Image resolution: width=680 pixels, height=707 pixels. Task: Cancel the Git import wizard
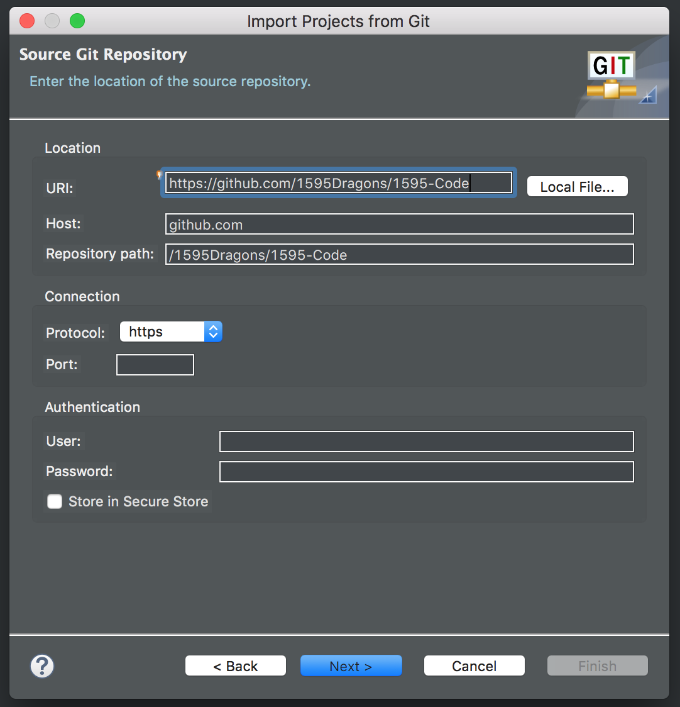click(474, 666)
